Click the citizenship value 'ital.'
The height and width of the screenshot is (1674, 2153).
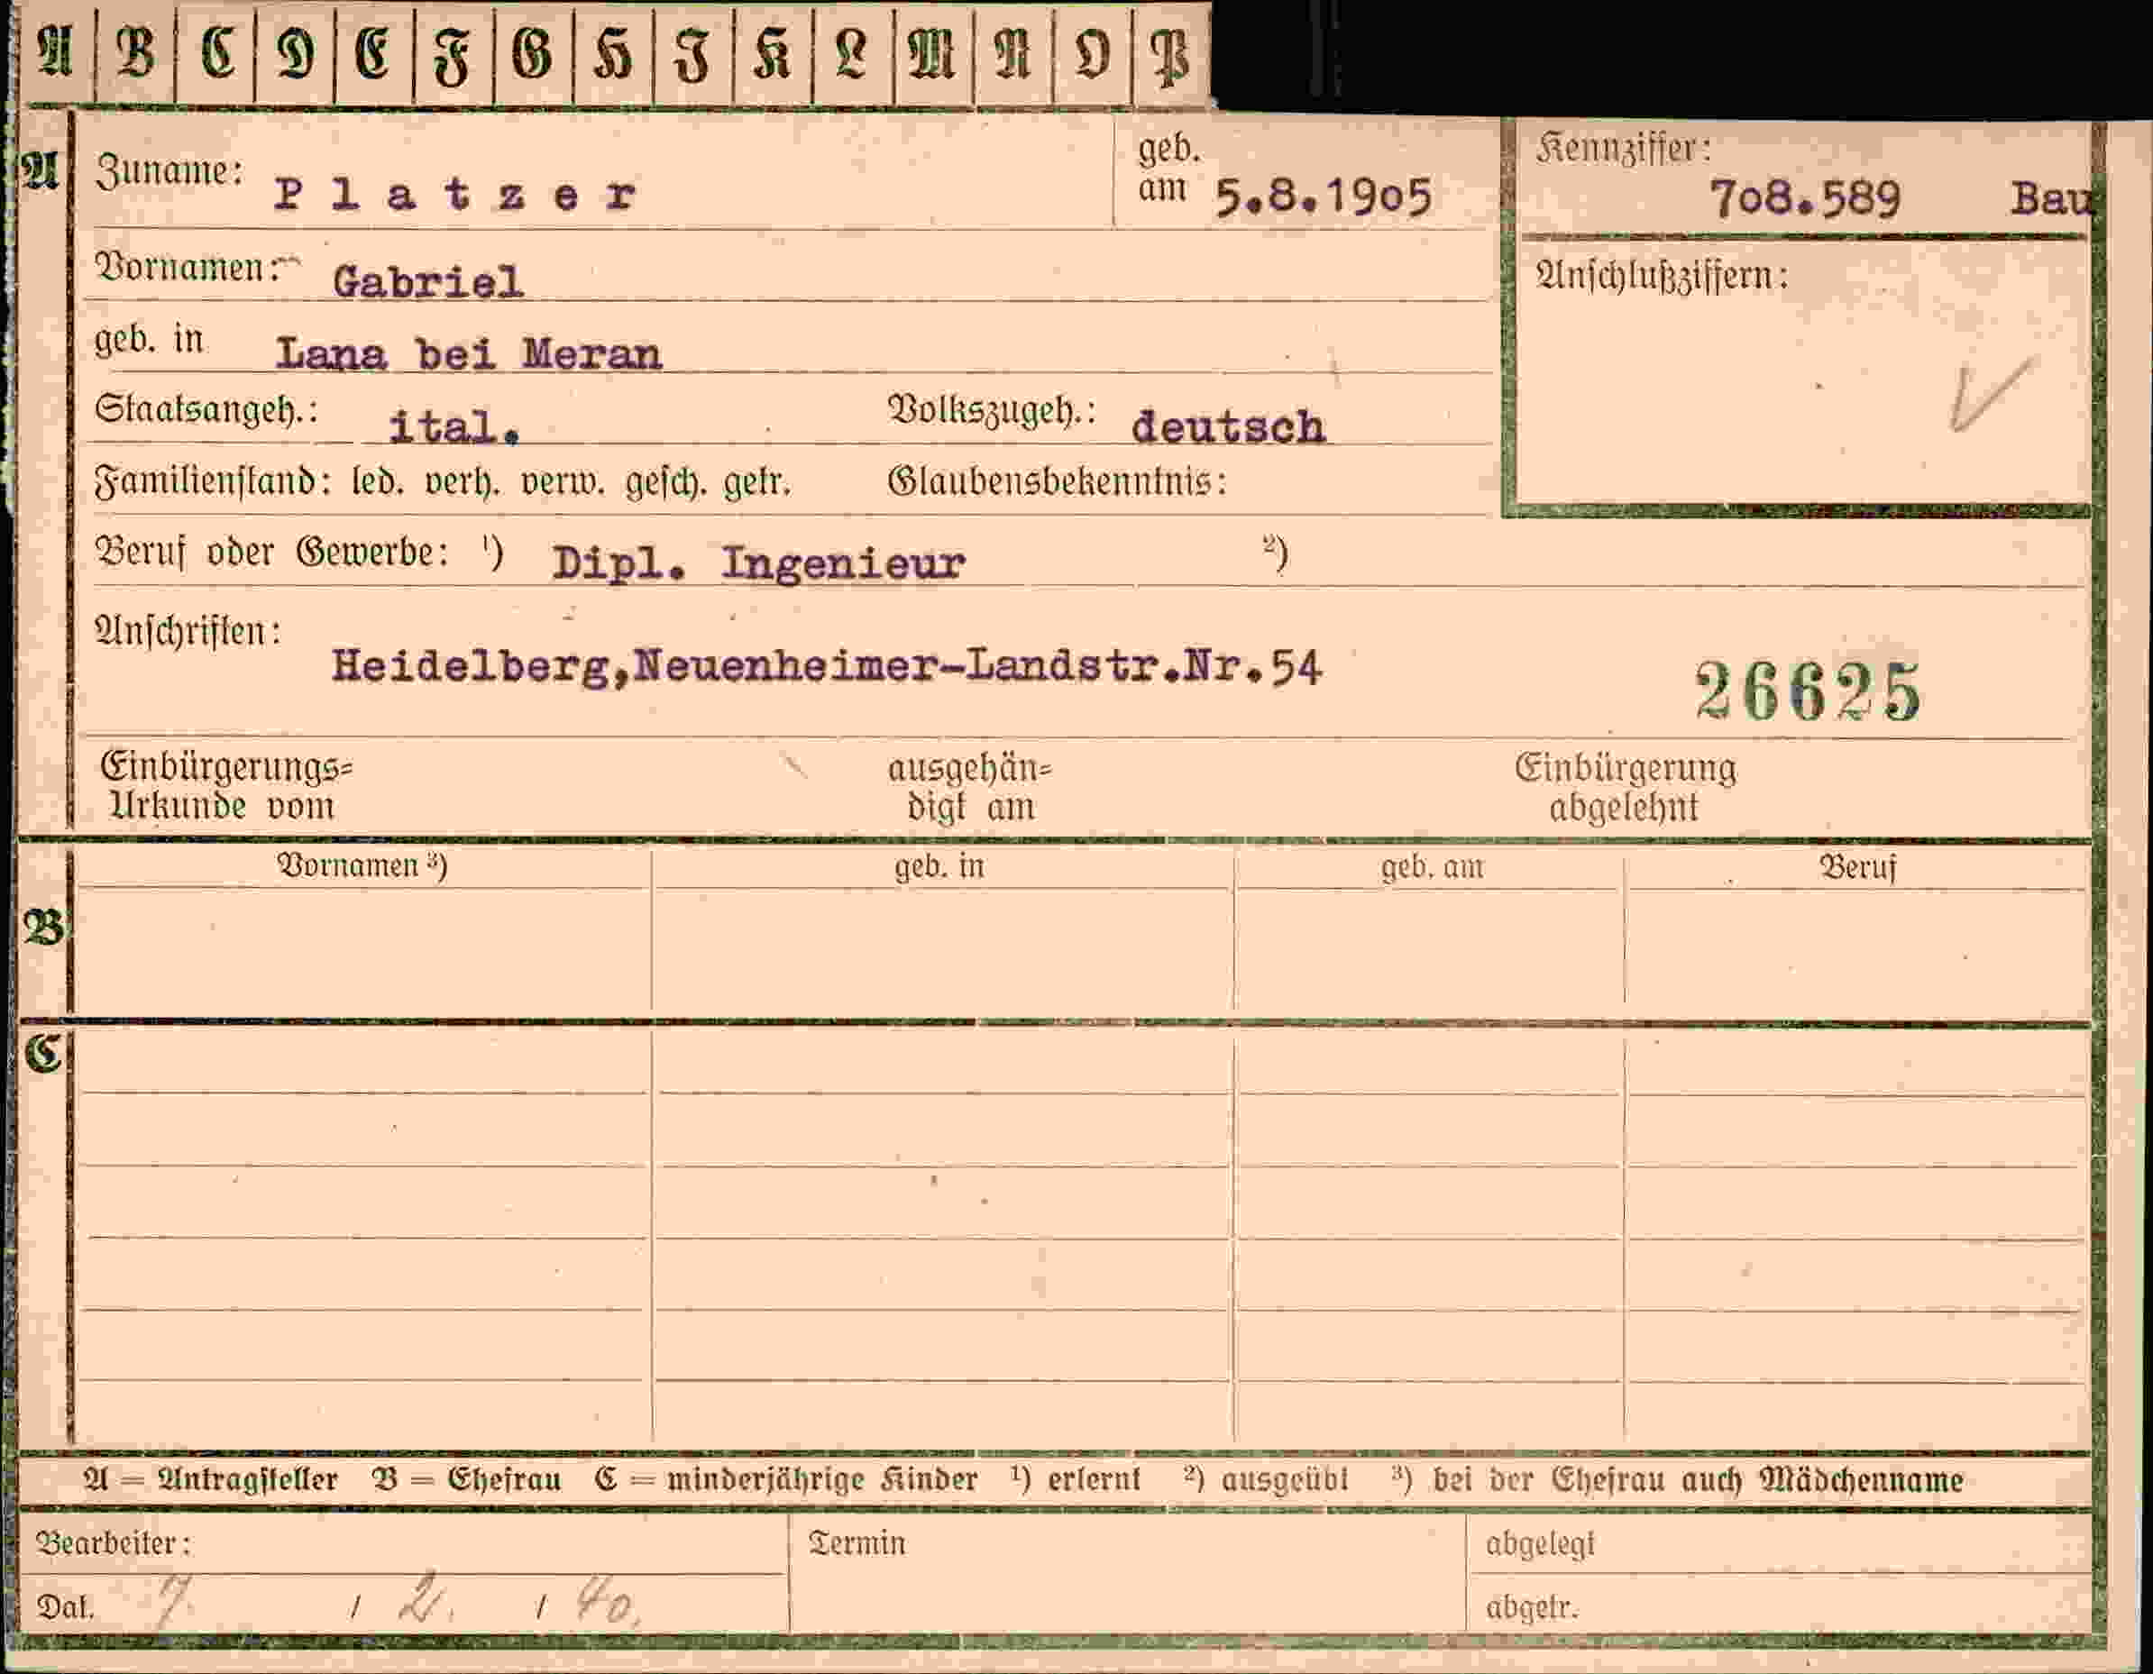click(x=454, y=427)
